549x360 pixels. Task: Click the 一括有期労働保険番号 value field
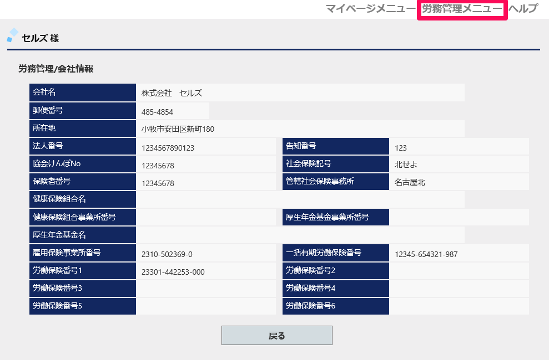coord(459,254)
